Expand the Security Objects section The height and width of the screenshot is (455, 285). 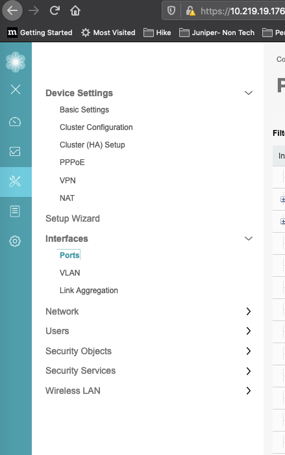tap(249, 351)
